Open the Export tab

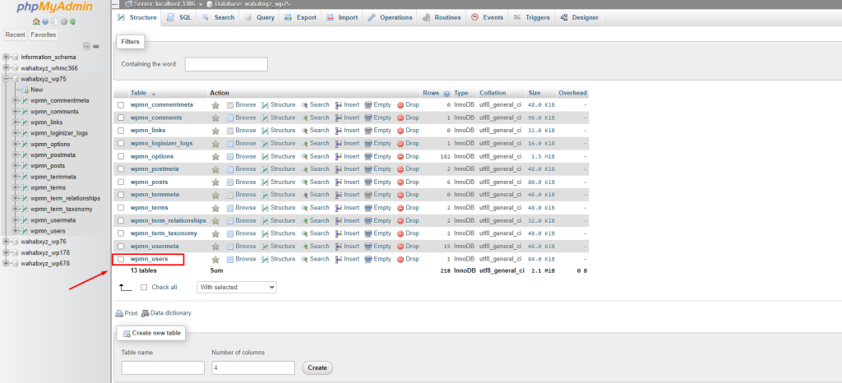(300, 17)
